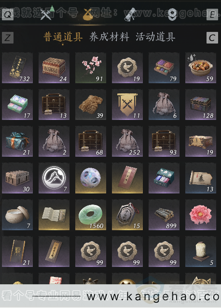The height and width of the screenshot is (308, 221).
Task: Click the C next tab key
Action: point(212,38)
